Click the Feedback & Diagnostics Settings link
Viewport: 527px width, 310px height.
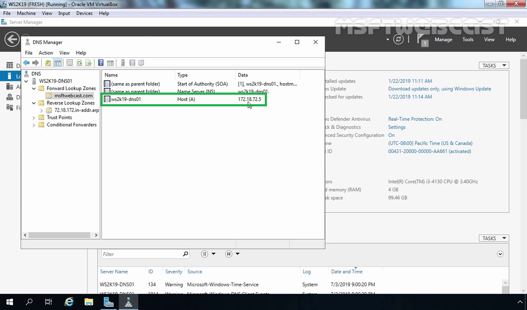coord(397,127)
